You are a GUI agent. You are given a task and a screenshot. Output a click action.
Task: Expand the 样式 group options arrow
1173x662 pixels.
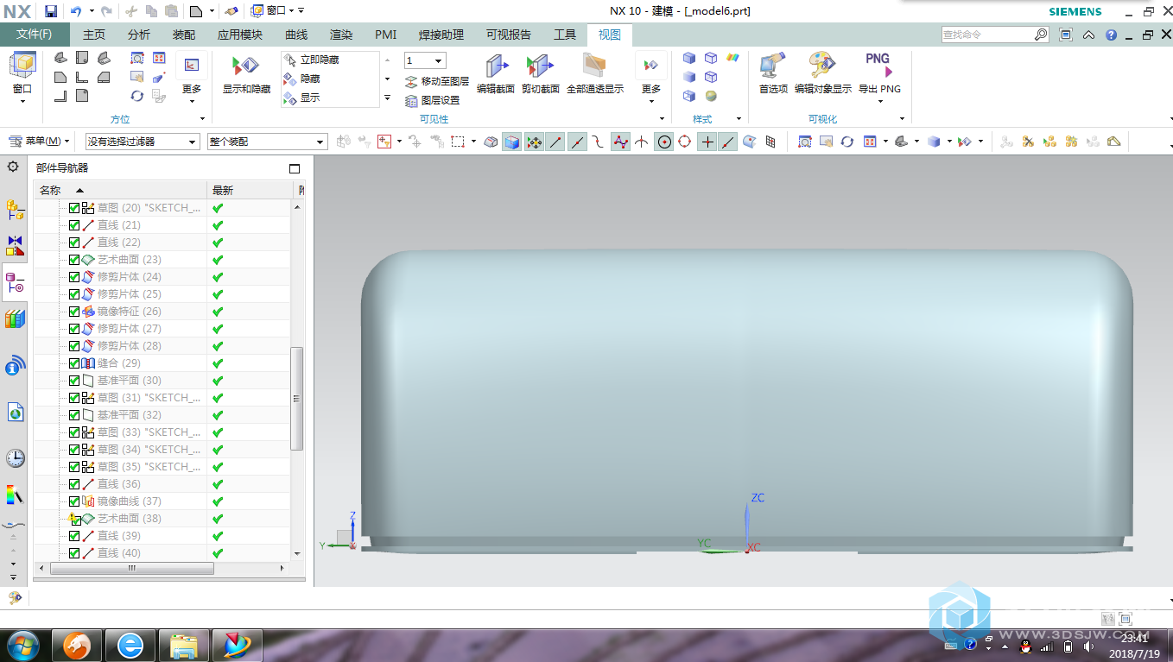(739, 119)
